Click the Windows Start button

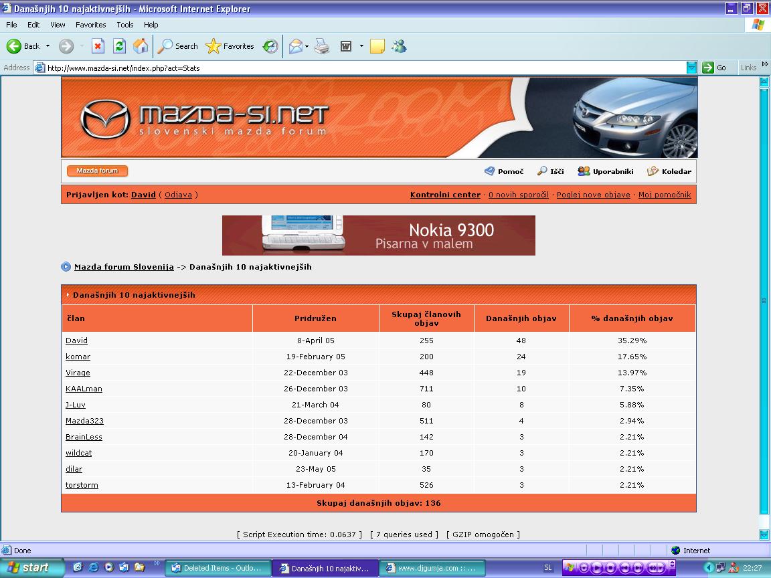31,568
